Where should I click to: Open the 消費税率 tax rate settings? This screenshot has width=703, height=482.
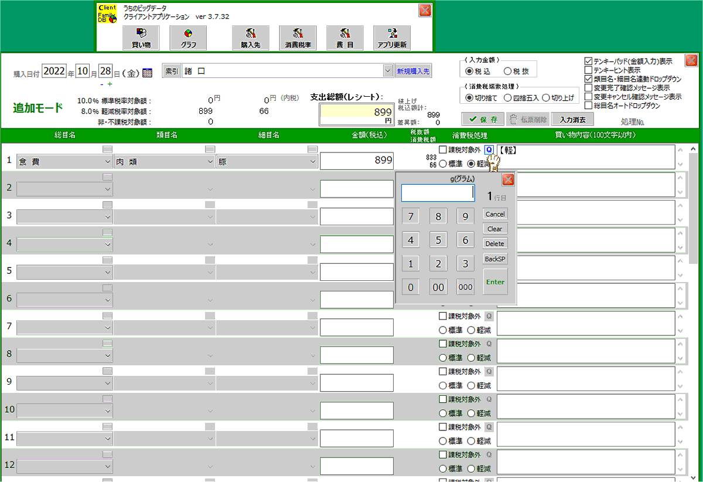tap(298, 38)
